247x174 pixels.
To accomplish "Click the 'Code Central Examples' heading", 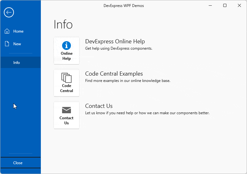I will [x=114, y=74].
